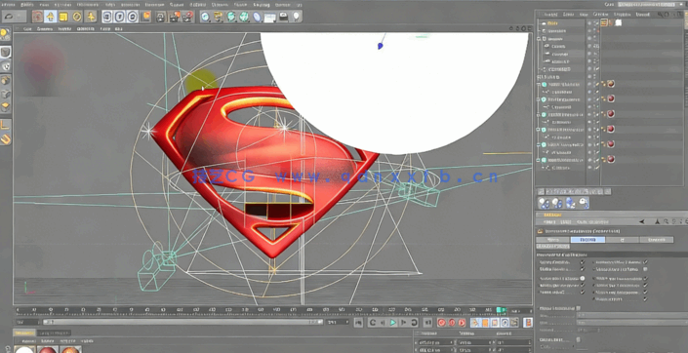Toggle the top-right checkbox in Attributes options
The image size is (688, 353).
[x=645, y=261]
